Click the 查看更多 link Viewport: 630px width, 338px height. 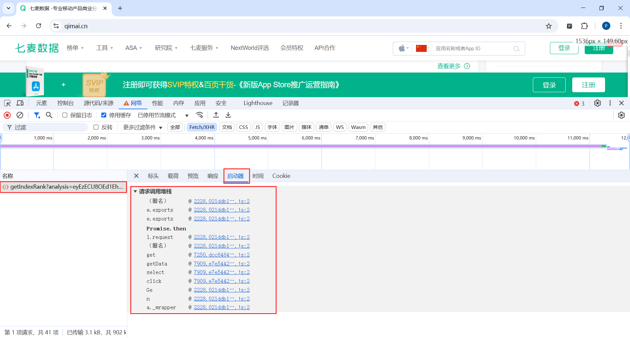pyautogui.click(x=453, y=66)
